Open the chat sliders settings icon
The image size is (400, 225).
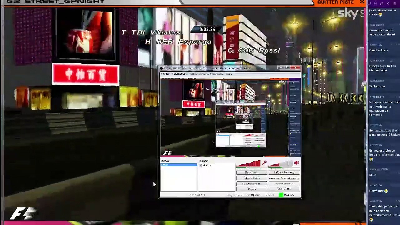point(382,4)
